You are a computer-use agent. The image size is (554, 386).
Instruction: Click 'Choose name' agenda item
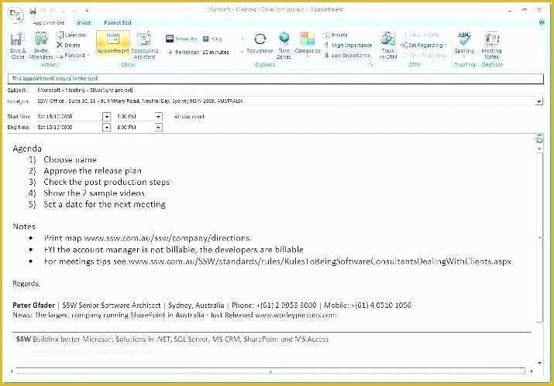[x=70, y=160]
